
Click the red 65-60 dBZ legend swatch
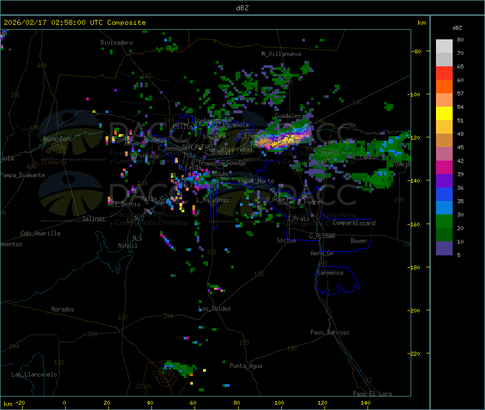coord(444,73)
